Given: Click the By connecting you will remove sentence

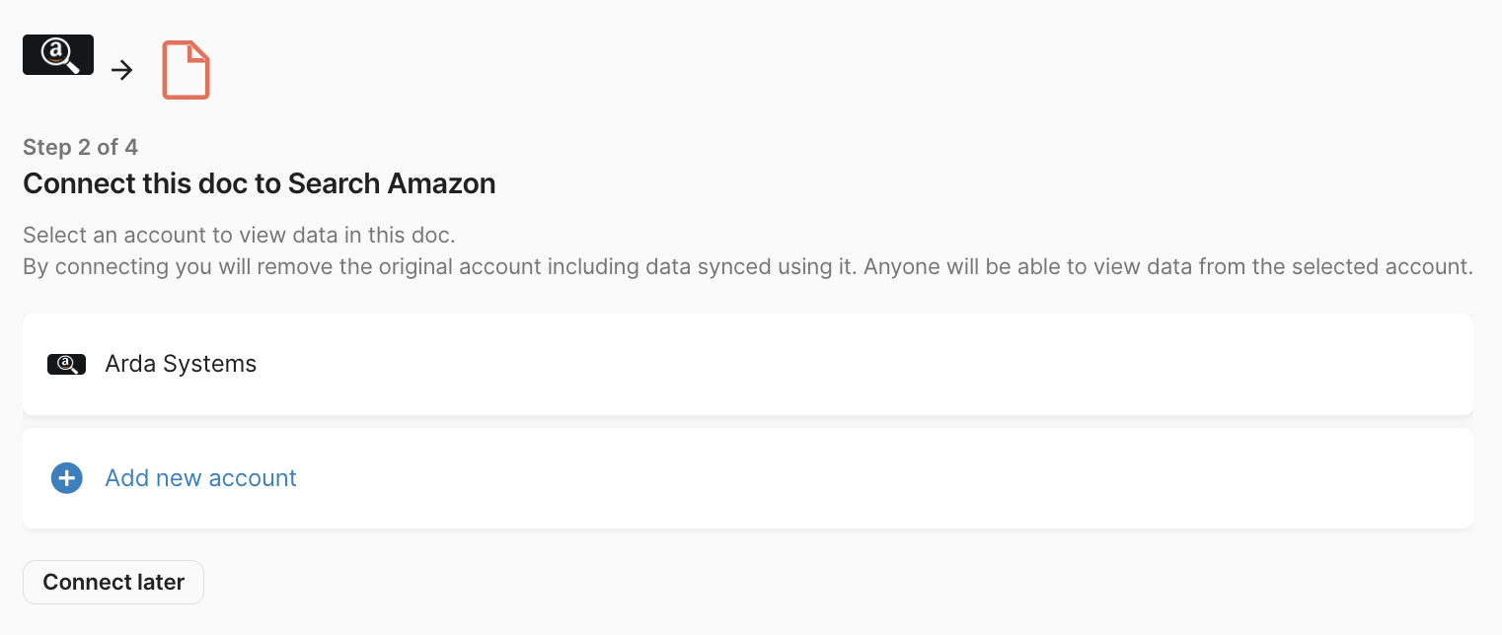Looking at the screenshot, I should click(439, 267).
